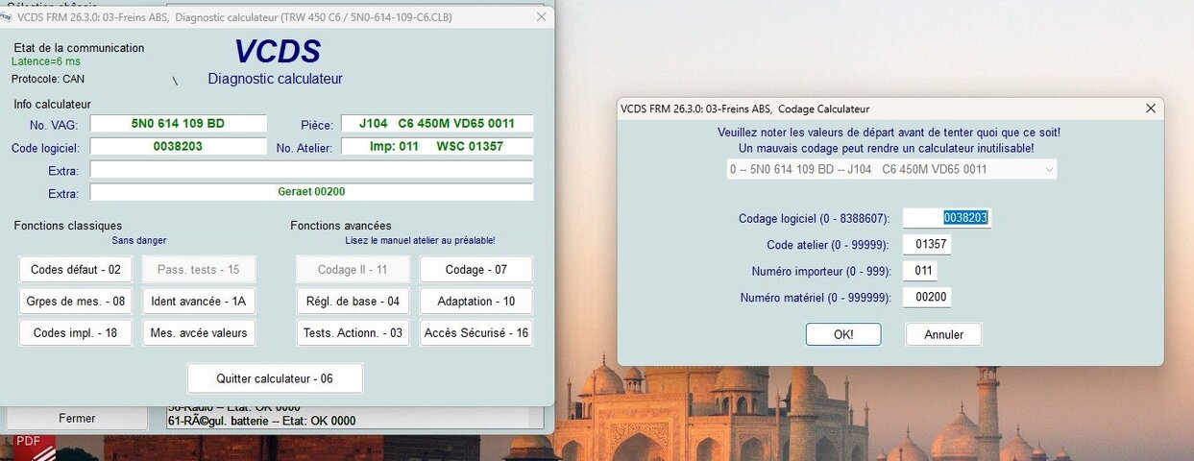Click disabled Pass. tests - 15 button

click(199, 270)
